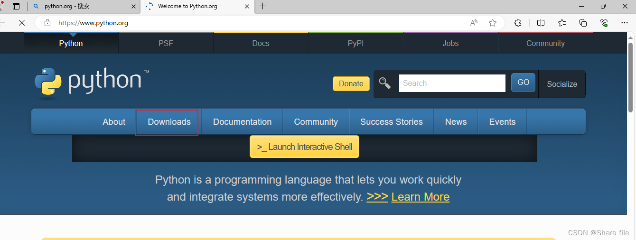Click the address bar URL

pyautogui.click(x=93, y=23)
